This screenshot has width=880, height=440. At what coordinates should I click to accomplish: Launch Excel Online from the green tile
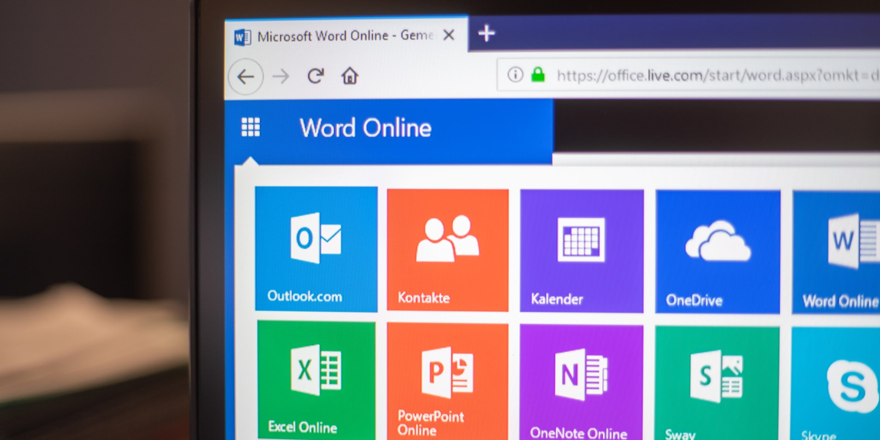click(316, 379)
